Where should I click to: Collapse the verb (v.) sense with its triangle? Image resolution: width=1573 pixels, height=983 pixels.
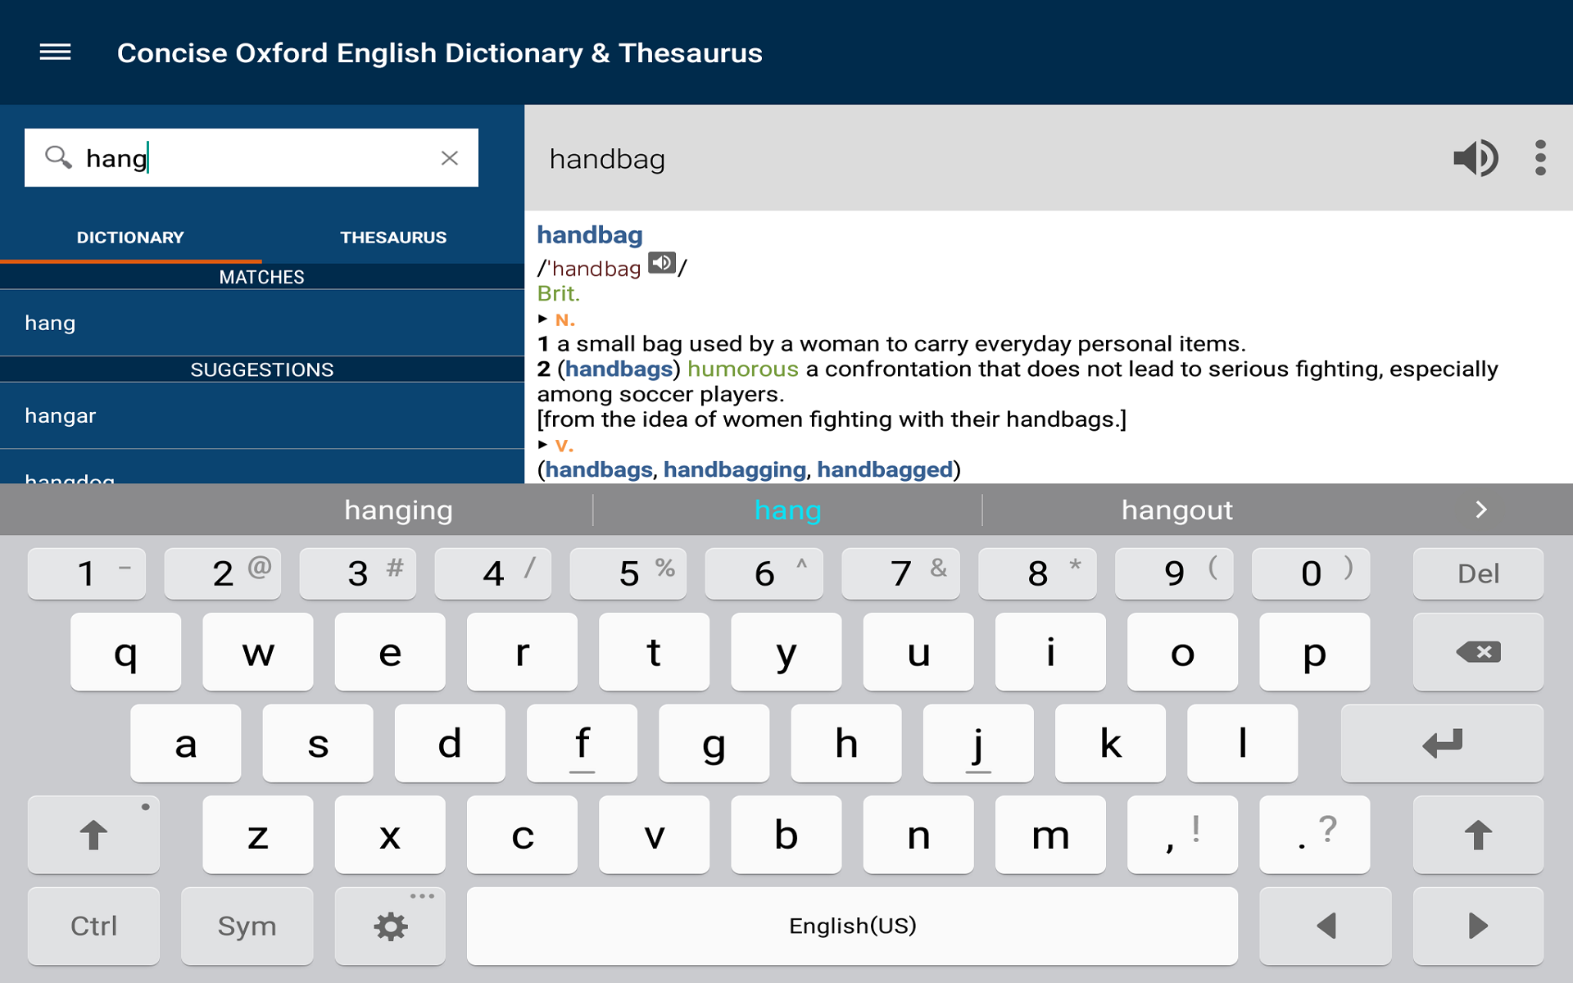tap(544, 445)
